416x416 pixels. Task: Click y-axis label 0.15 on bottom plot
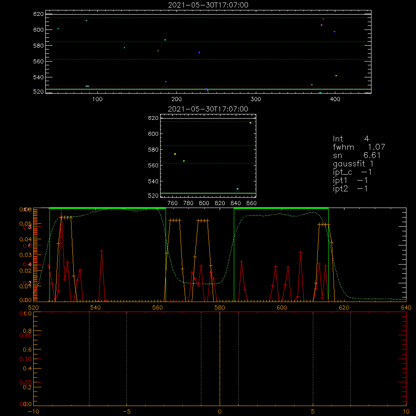pyautogui.click(x=25, y=335)
